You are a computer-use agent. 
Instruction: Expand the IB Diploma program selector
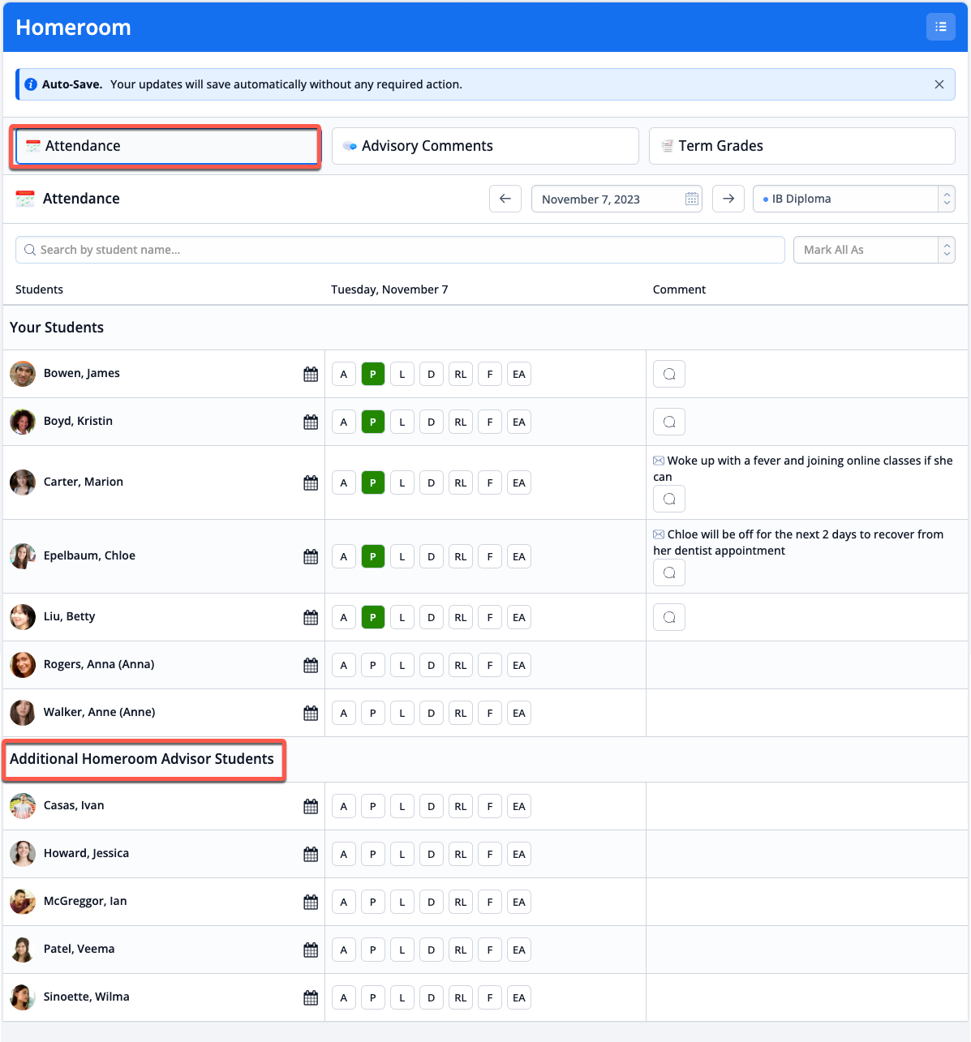click(x=853, y=199)
